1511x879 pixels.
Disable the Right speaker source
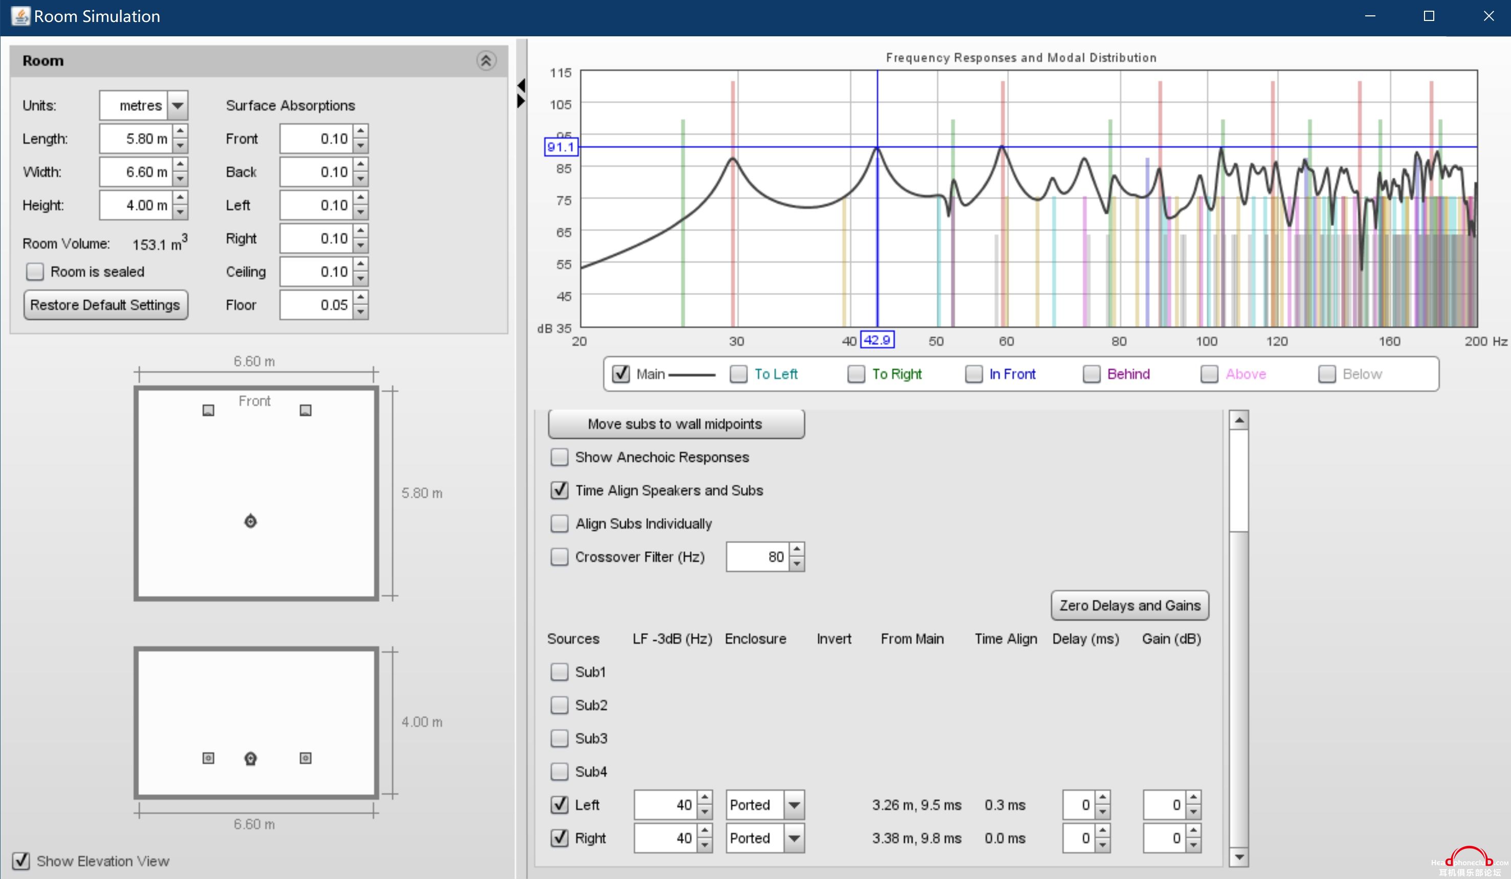click(559, 838)
